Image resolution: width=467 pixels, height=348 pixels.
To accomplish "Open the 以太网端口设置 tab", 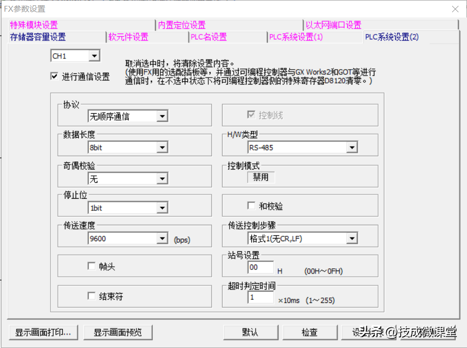I will pos(333,25).
